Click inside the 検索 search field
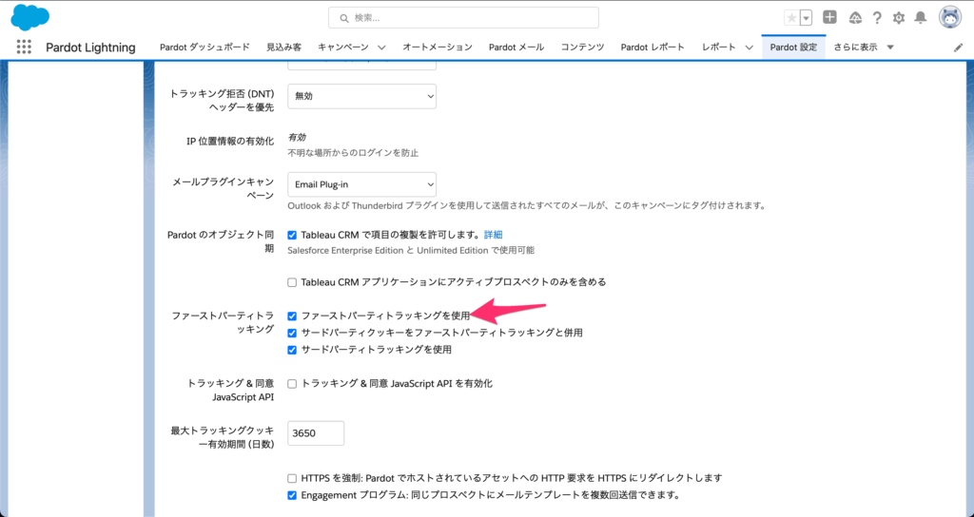This screenshot has width=974, height=517. point(463,18)
